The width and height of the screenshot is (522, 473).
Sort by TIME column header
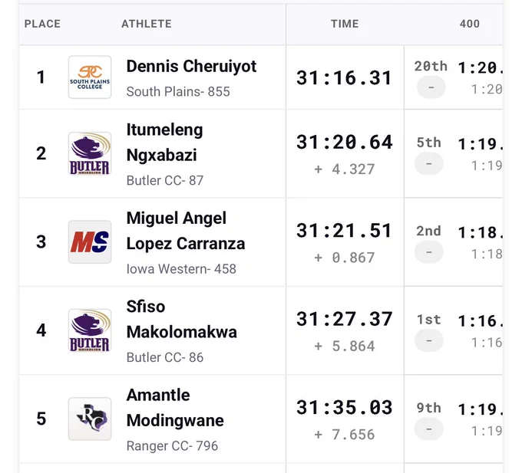coord(345,24)
